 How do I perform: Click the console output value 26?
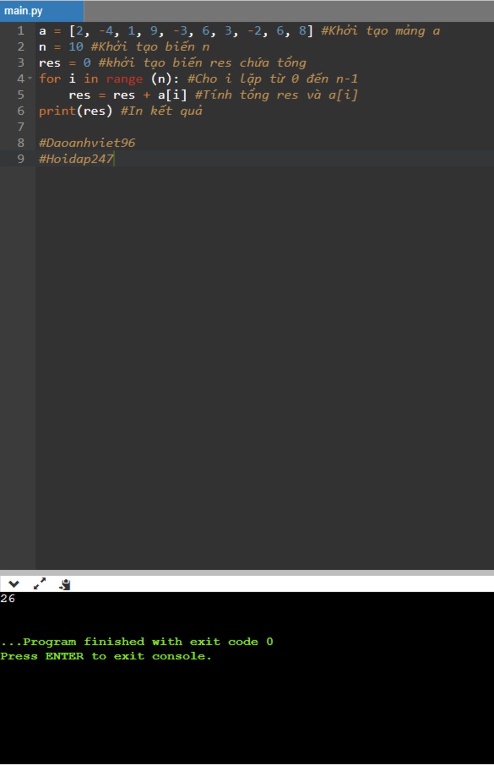pos(8,599)
